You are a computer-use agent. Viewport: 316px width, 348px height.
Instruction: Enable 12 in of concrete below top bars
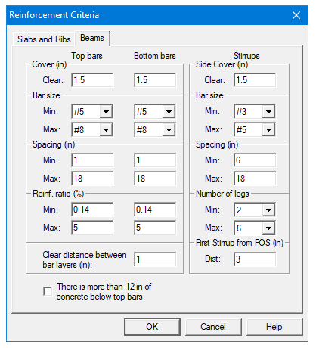pyautogui.click(x=48, y=291)
